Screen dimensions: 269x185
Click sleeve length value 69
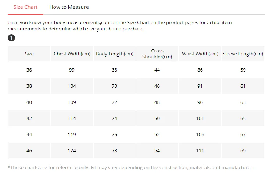(x=243, y=150)
